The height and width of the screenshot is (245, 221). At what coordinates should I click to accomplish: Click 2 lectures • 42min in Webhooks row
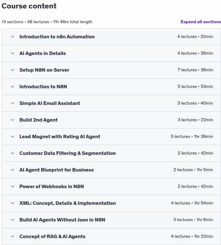[195, 186]
